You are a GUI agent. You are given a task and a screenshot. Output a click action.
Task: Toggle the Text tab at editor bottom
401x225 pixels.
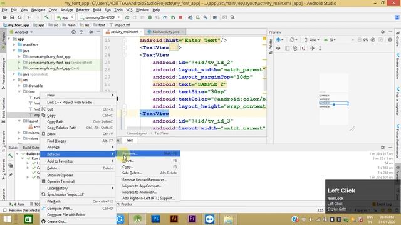pos(130,140)
